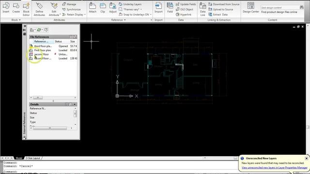Viewport: 310px width, 174px height.
Task: Sort by the Status column header
Action: 62,42
